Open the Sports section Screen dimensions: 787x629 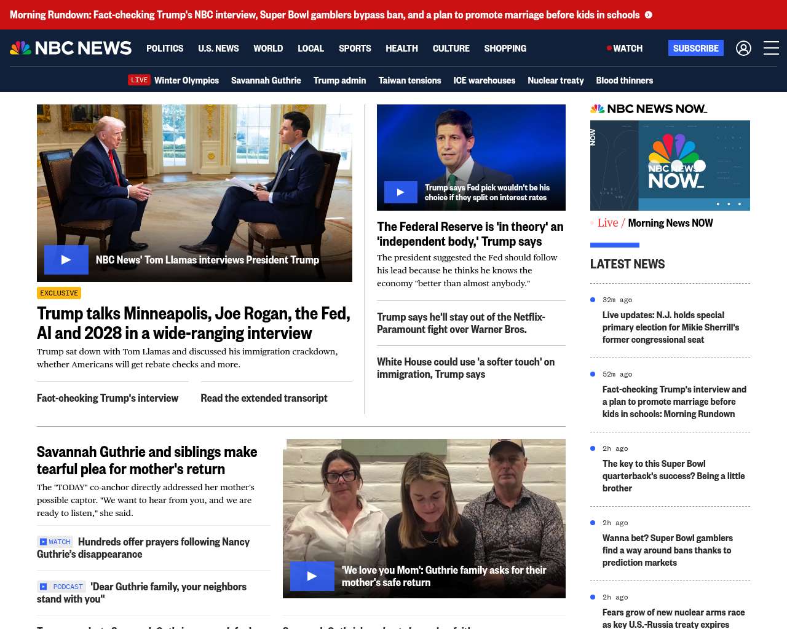(355, 48)
